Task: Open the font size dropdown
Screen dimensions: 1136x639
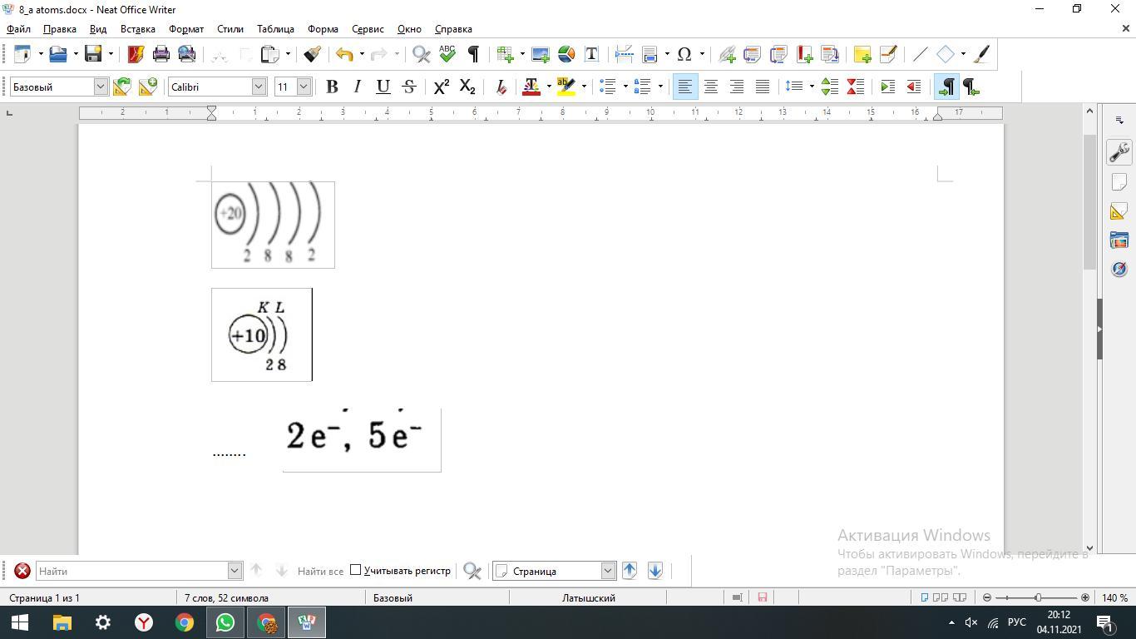Action: (304, 87)
